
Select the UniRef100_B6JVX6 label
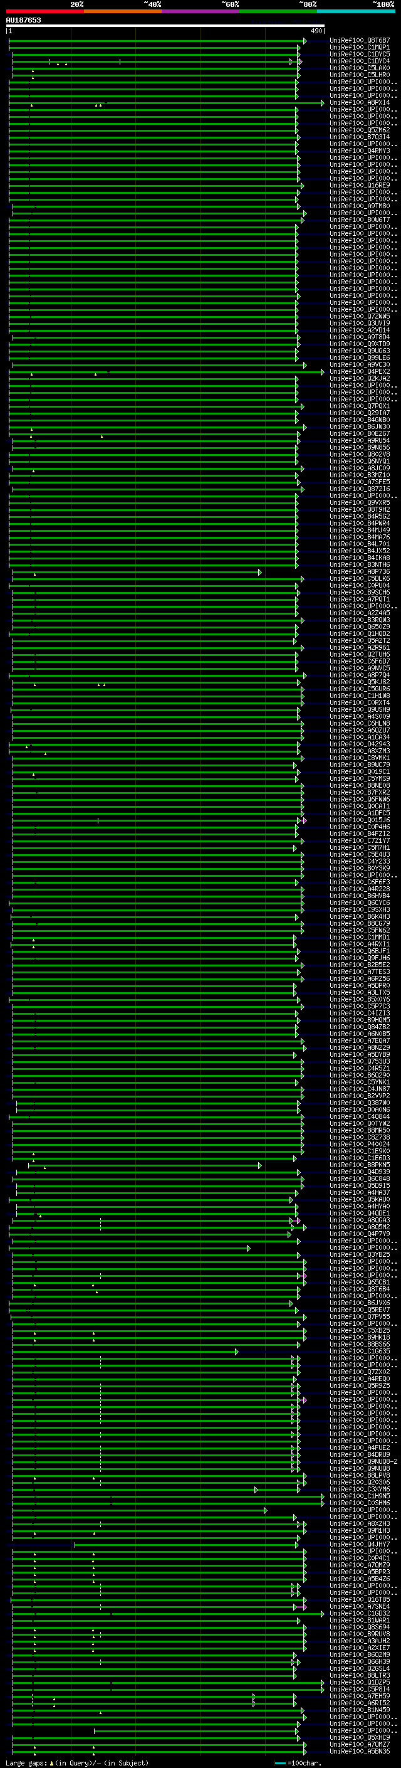pyautogui.click(x=360, y=1303)
